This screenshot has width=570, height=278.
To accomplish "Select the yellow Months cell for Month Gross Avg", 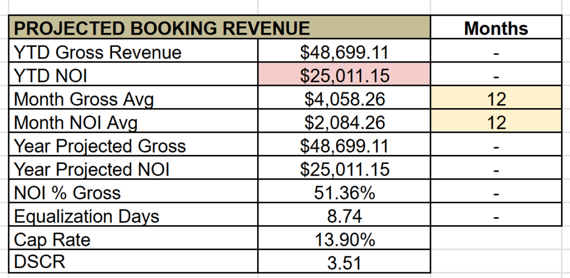I will coord(496,99).
